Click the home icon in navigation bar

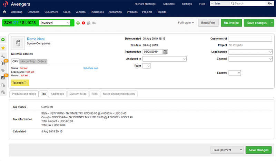point(4,12)
